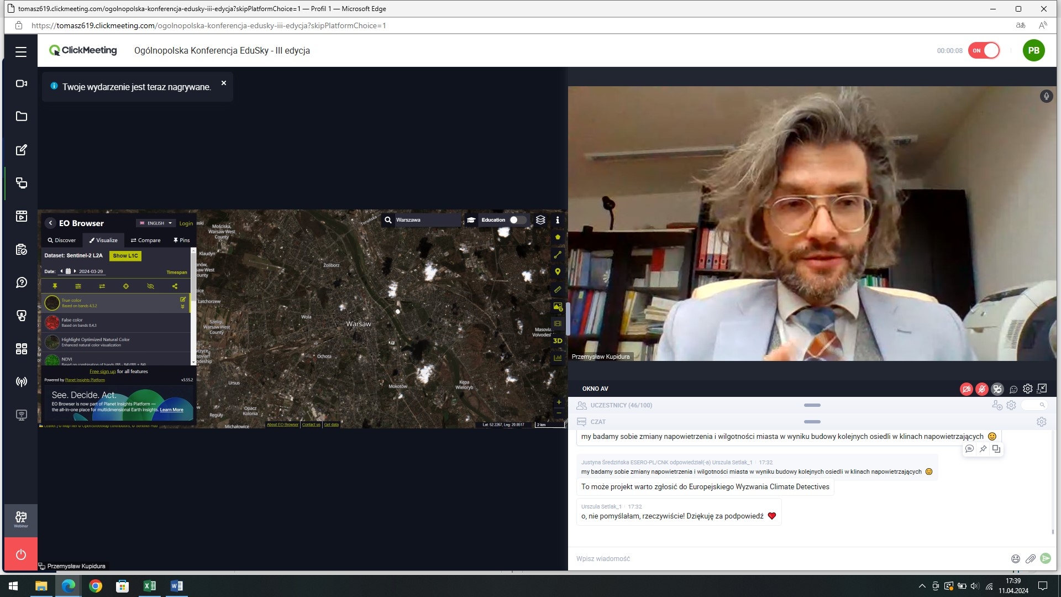
Task: Open Excel from the Windows taskbar
Action: (149, 586)
